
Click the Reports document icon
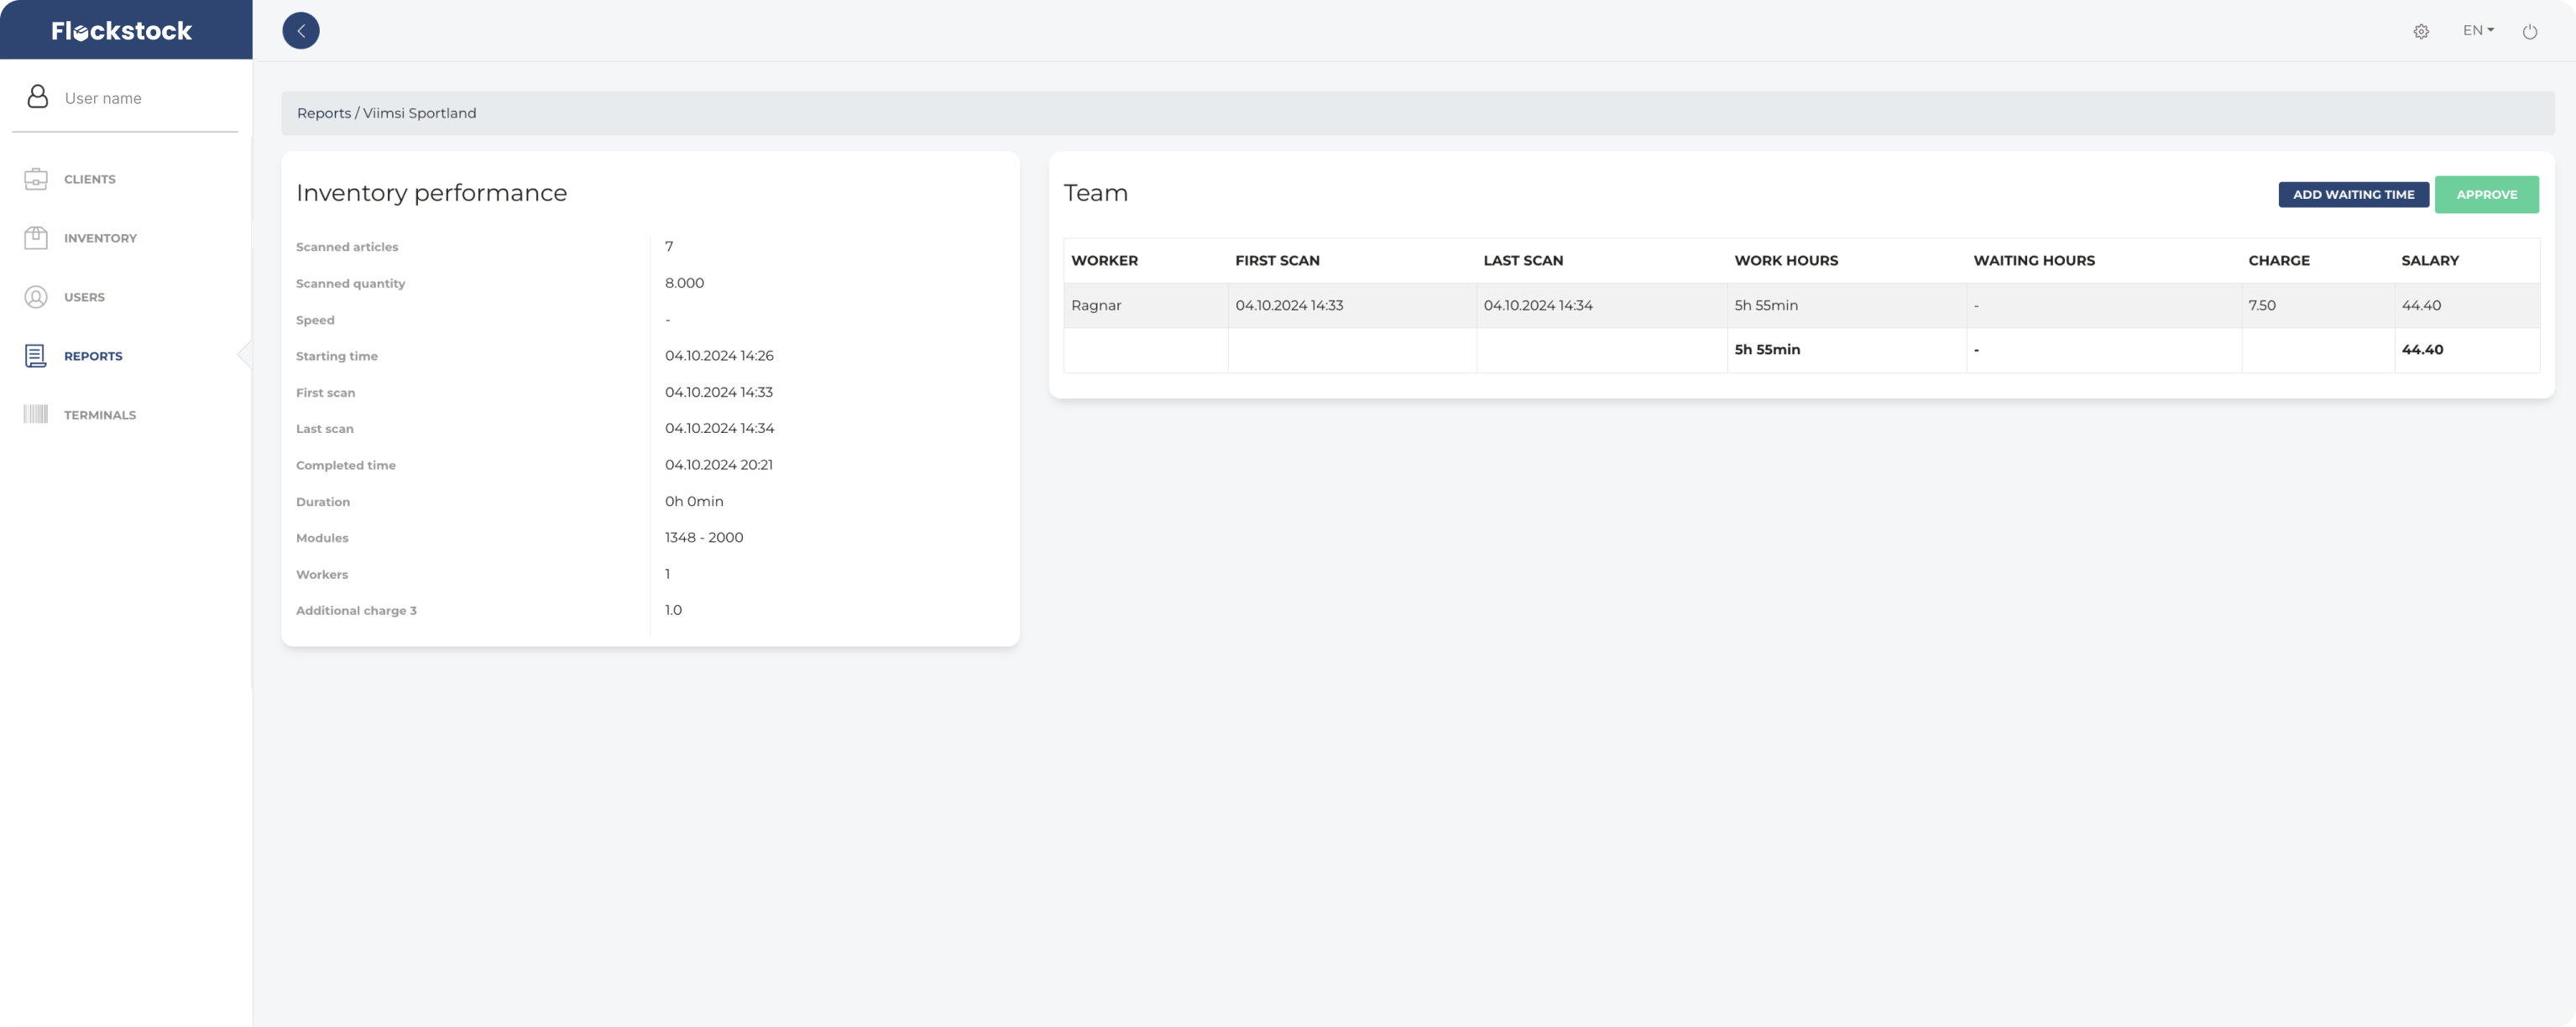click(x=36, y=356)
